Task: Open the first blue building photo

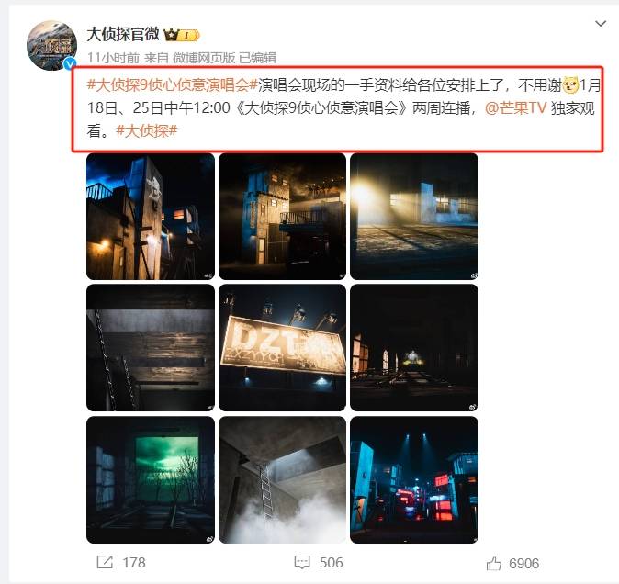Action: coord(151,216)
